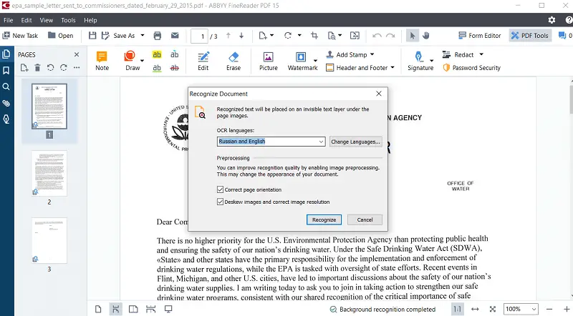
Task: Click the Save floppy disk icon
Action: coord(92,36)
